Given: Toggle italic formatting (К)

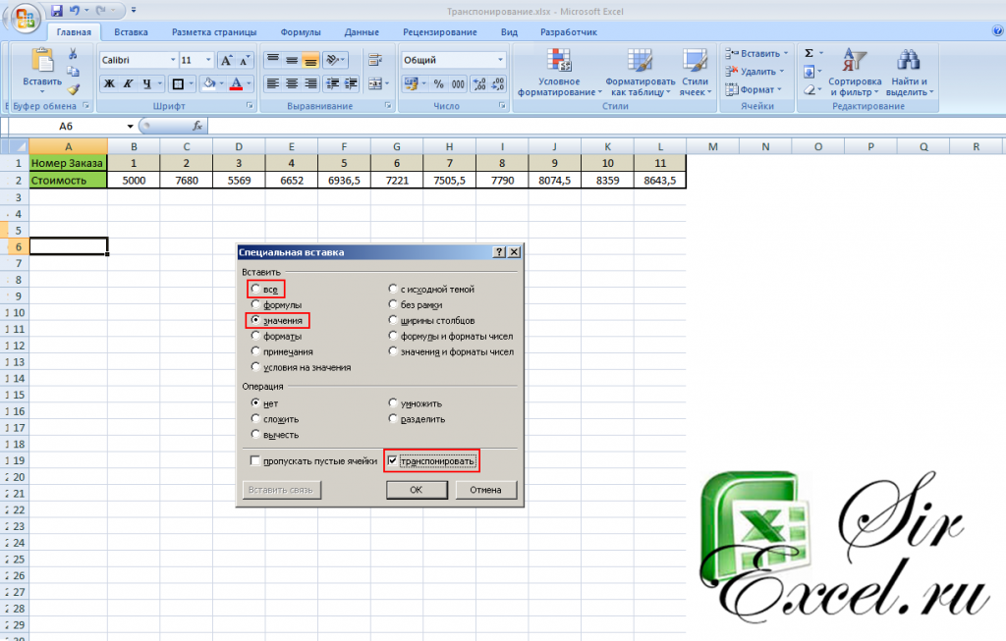Looking at the screenshot, I should pyautogui.click(x=129, y=83).
